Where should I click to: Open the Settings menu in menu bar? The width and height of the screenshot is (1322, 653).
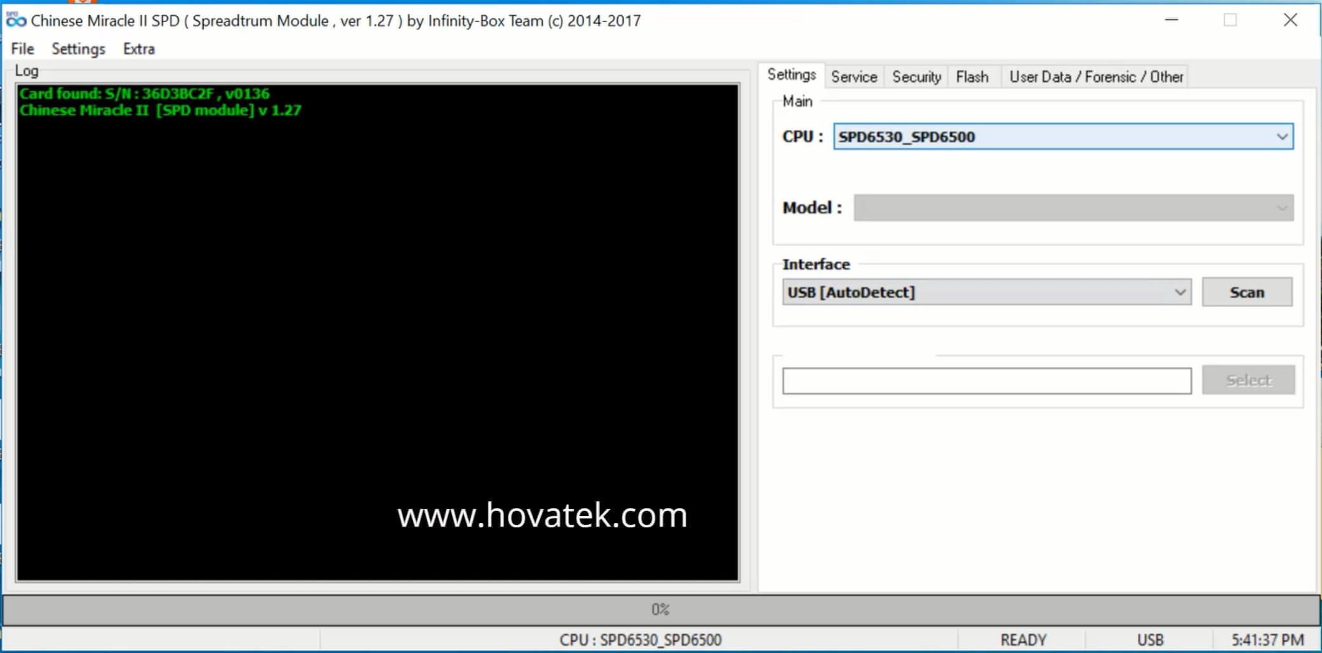point(78,49)
